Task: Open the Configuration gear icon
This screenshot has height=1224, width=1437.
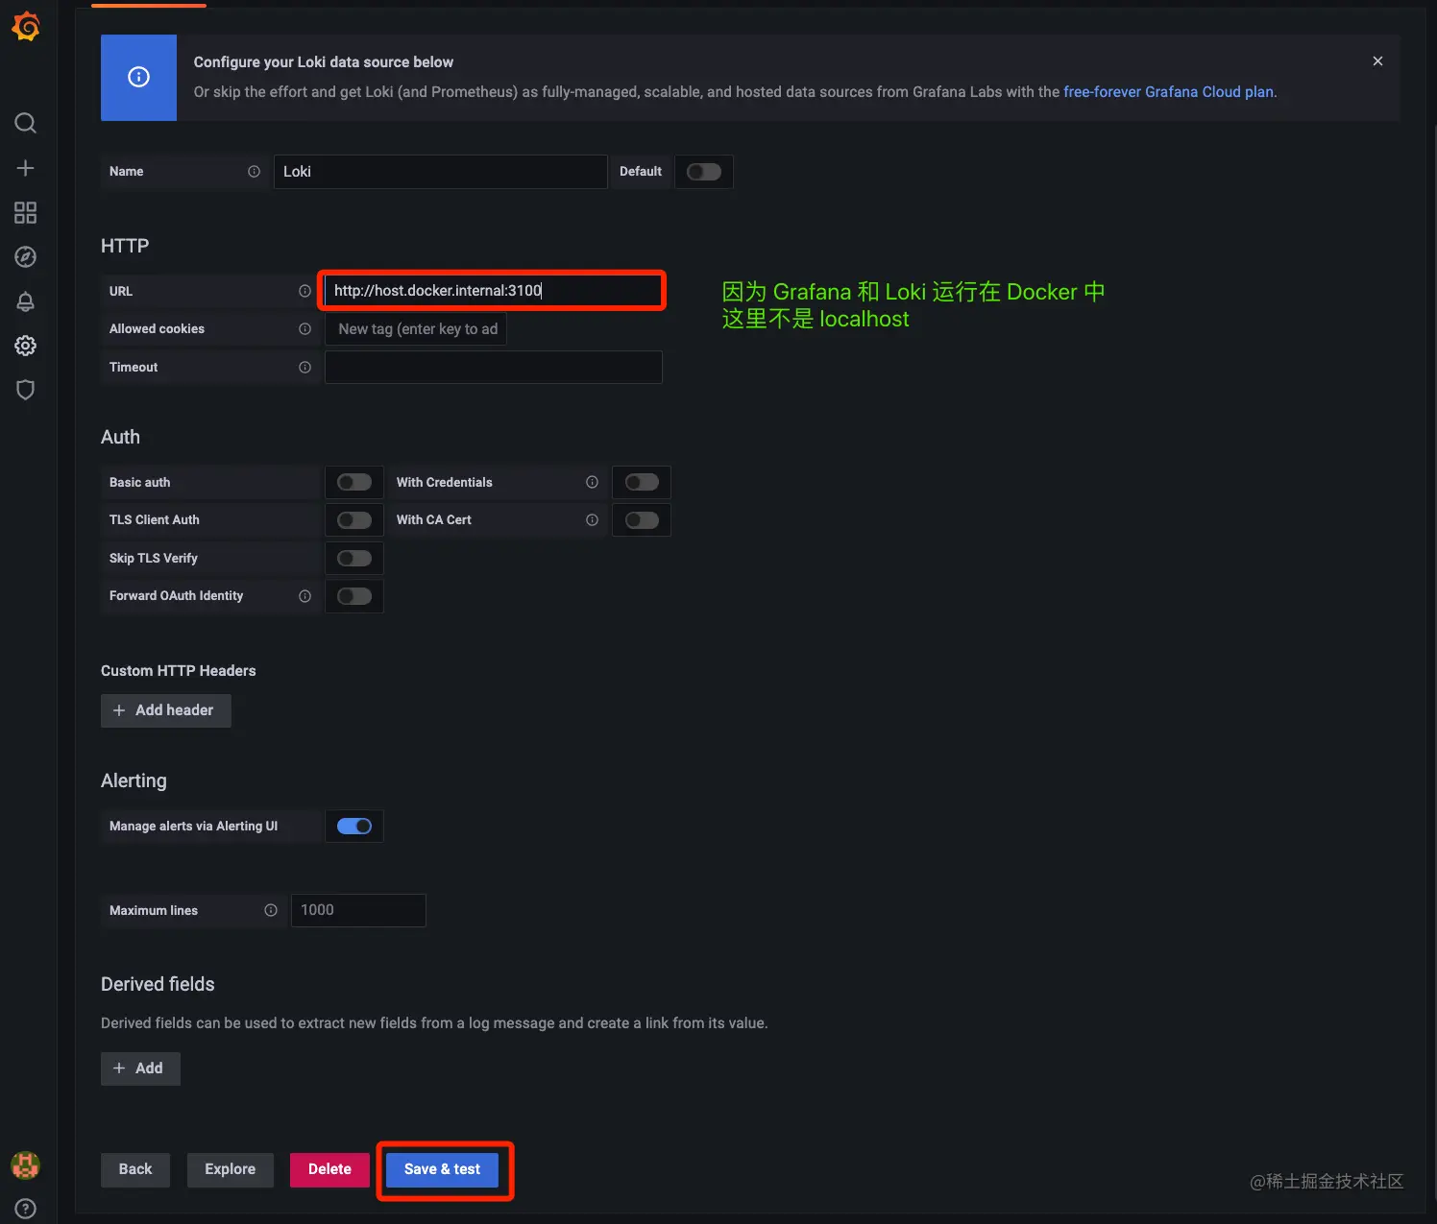Action: [x=26, y=346]
